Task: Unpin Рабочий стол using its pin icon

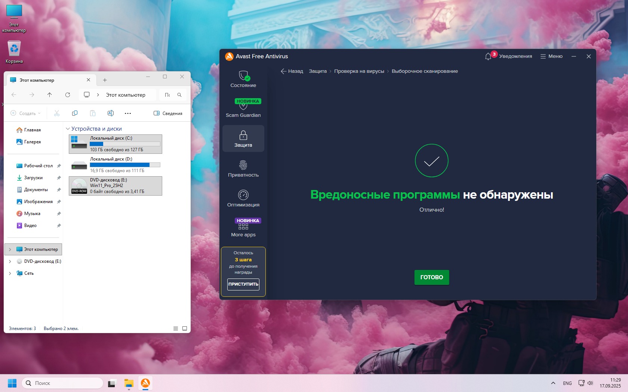Action: point(59,166)
